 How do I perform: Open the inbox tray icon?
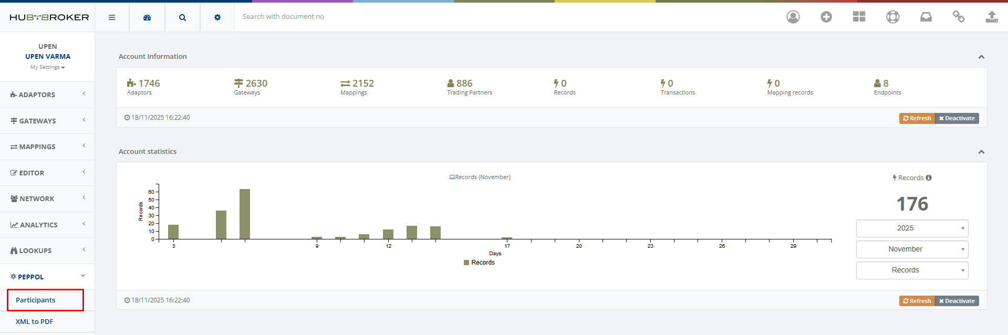pyautogui.click(x=926, y=17)
